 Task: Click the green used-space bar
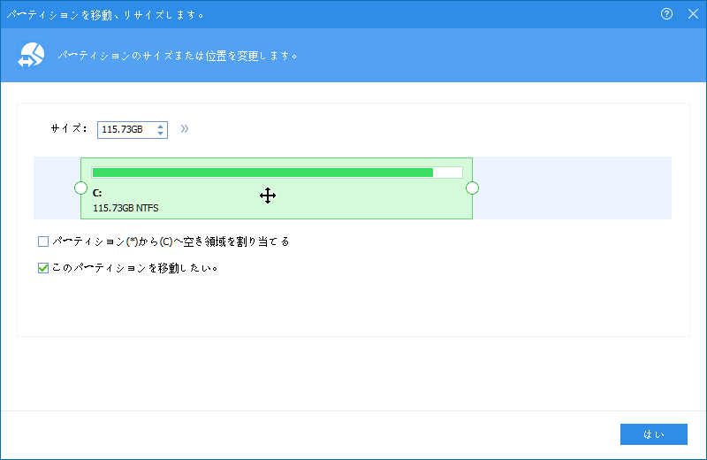pyautogui.click(x=262, y=172)
